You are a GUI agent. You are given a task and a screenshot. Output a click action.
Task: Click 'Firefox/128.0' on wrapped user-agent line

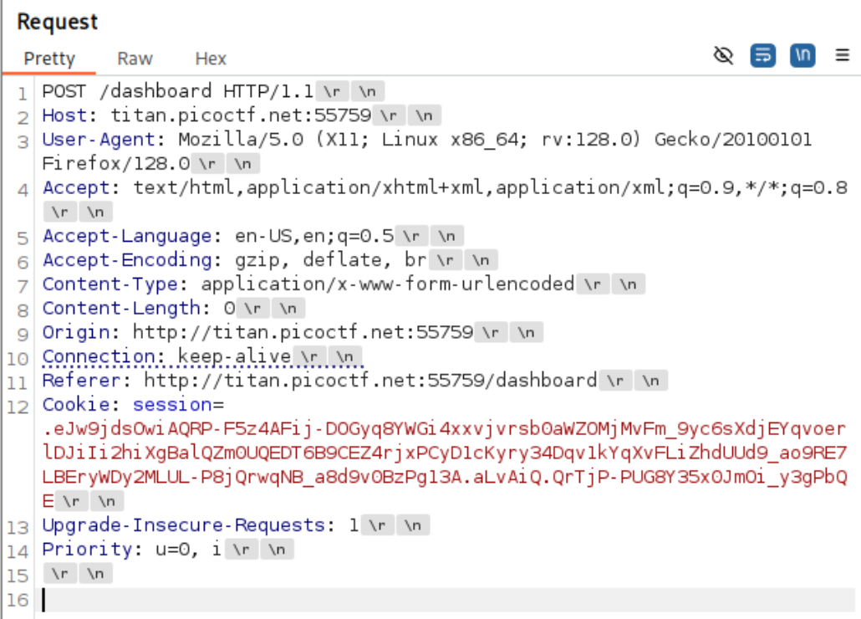click(116, 164)
